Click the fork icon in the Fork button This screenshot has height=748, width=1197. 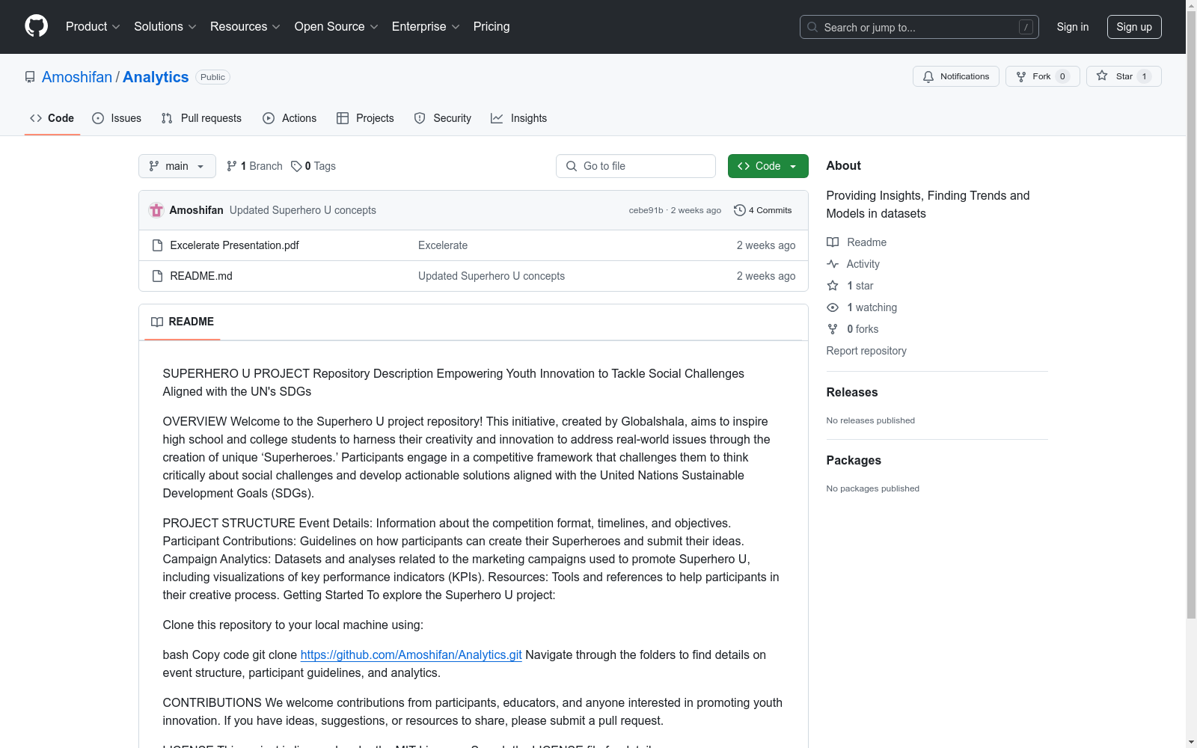pos(1021,76)
